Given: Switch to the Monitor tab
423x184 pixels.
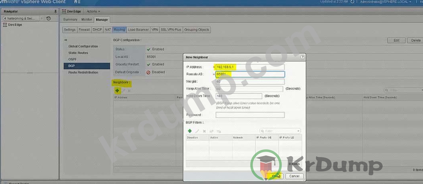Looking at the screenshot, I should click(87, 20).
